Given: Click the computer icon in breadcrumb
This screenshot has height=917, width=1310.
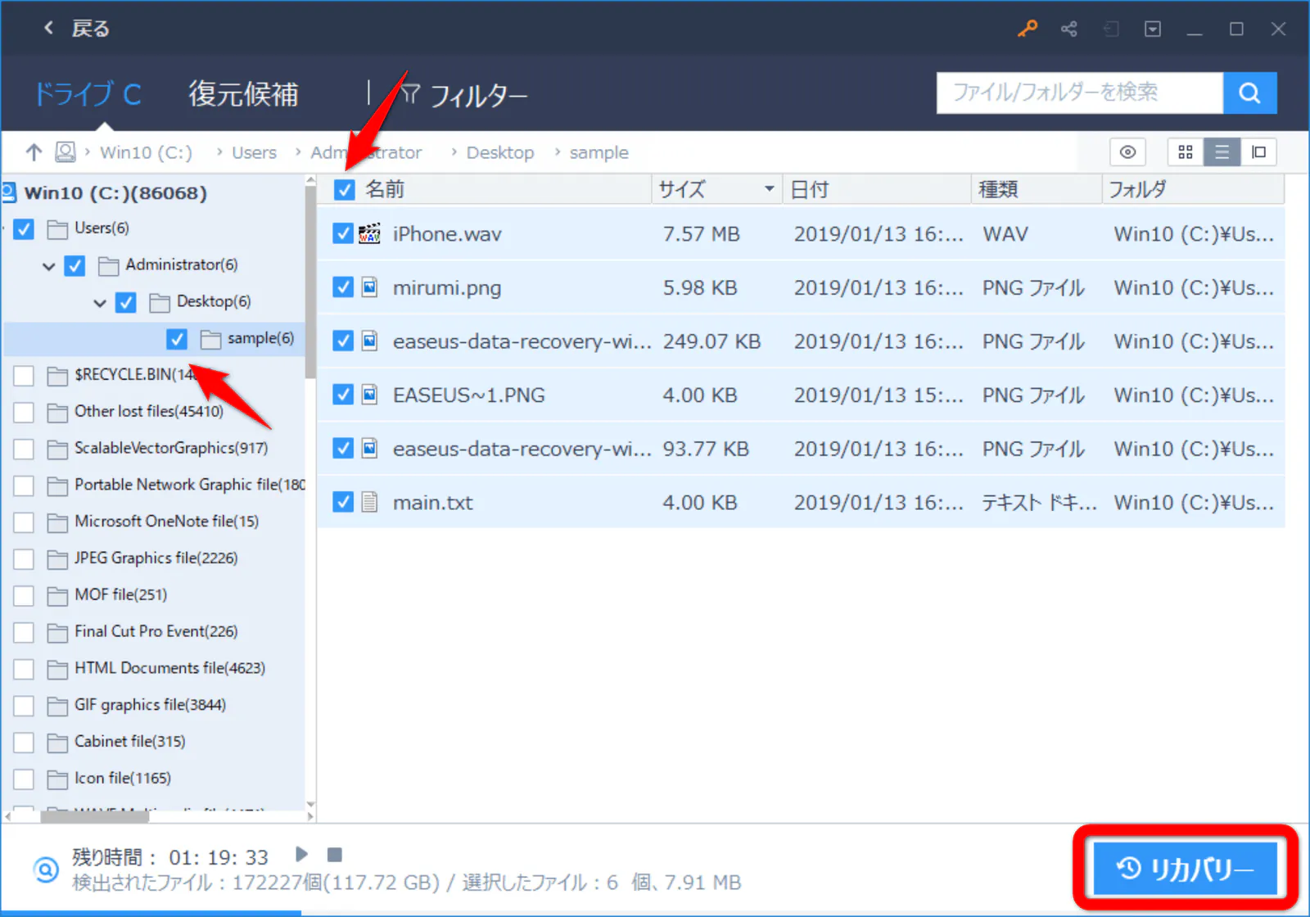Looking at the screenshot, I should (x=65, y=152).
